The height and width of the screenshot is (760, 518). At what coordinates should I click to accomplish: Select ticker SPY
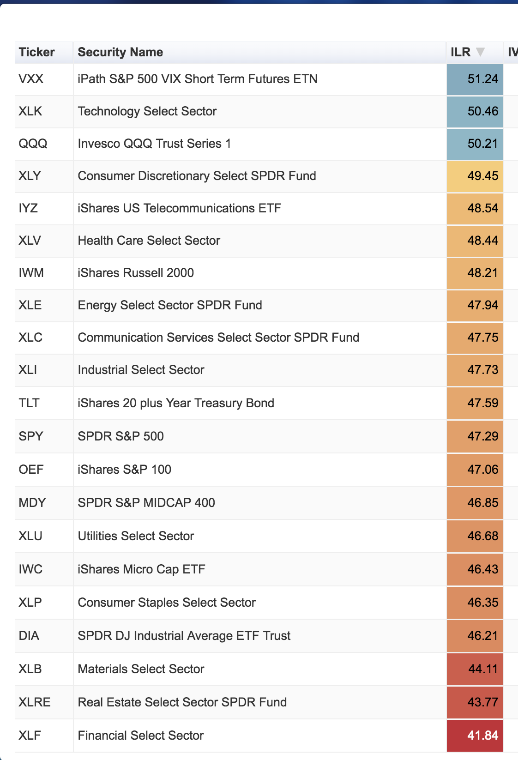click(x=31, y=436)
